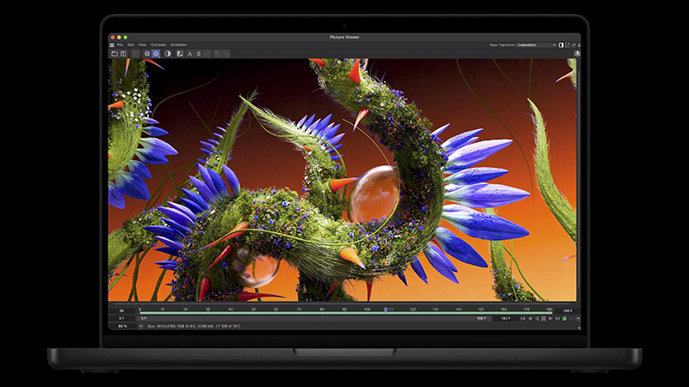Click the dimmed render icon after save
Viewport: 689px width, 387px height.
click(x=136, y=53)
